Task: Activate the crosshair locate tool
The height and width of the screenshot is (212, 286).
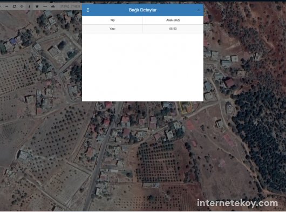Action: 22,6
